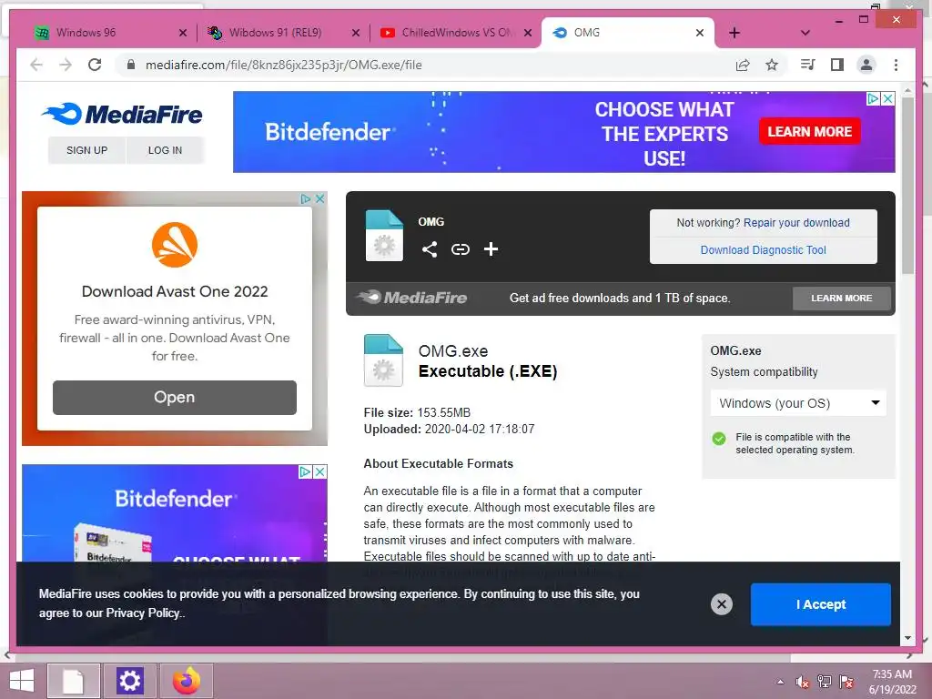Screen dimensions: 932x699
Task: Copy link using the chain icon
Action: coord(460,249)
